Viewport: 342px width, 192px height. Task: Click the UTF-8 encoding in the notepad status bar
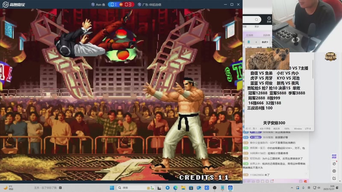tap(307, 129)
